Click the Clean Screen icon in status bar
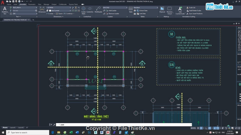Viewport: 241px width, 135px height. pyautogui.click(x=236, y=128)
